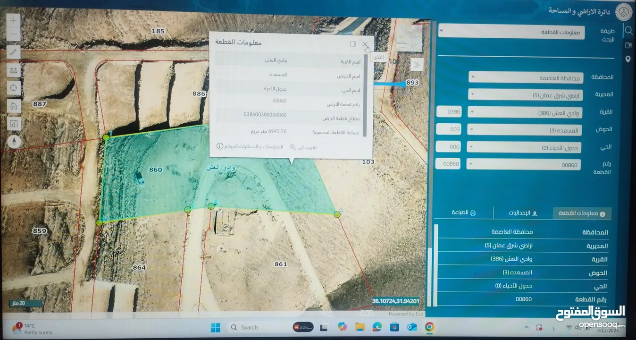
Task: Click village code field 0386
Action: 449,111
